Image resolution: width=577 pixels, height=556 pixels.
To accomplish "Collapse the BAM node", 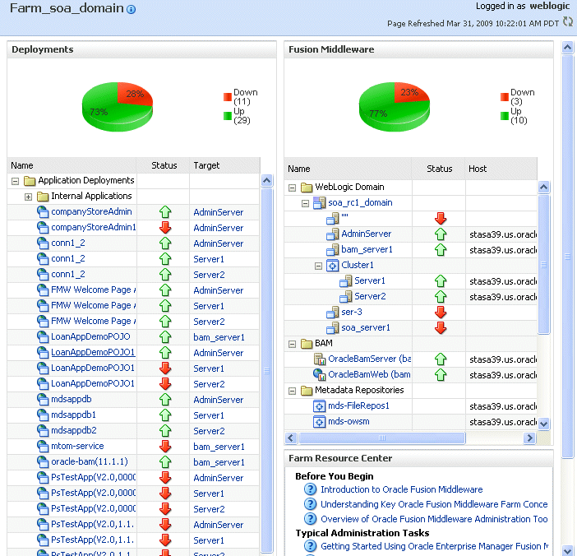I will (292, 344).
